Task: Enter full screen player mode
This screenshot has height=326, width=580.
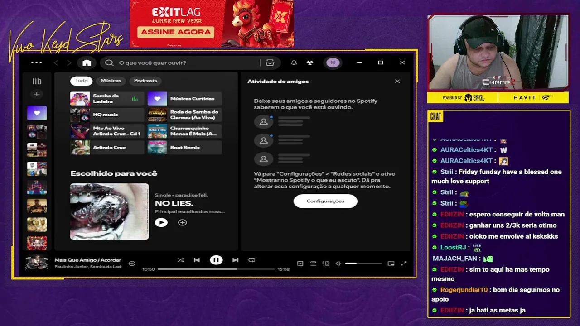Action: [404, 263]
